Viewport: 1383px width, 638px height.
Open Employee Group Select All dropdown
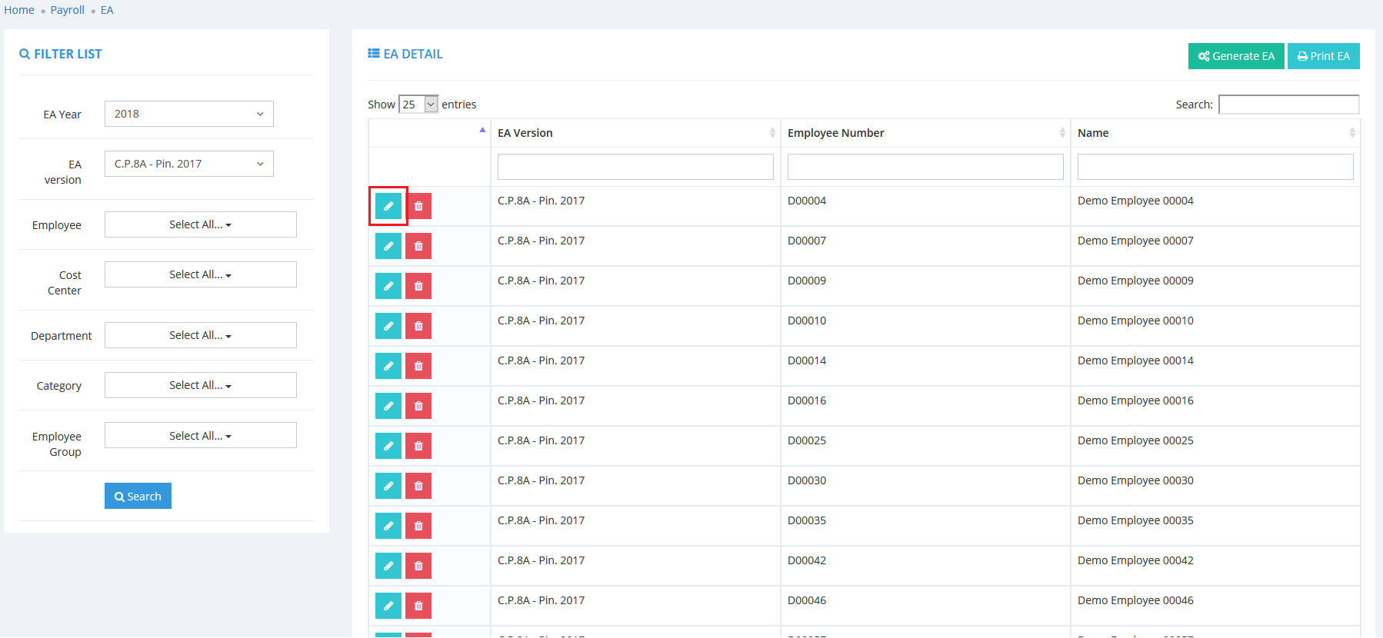coord(200,436)
